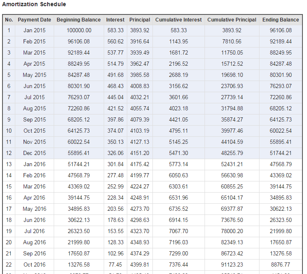Select the Mar 2015 date cell
Image resolution: width=307 pixels, height=274 pixels.
pos(34,52)
